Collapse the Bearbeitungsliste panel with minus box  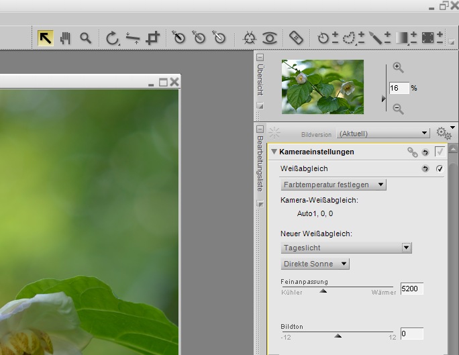[260, 129]
